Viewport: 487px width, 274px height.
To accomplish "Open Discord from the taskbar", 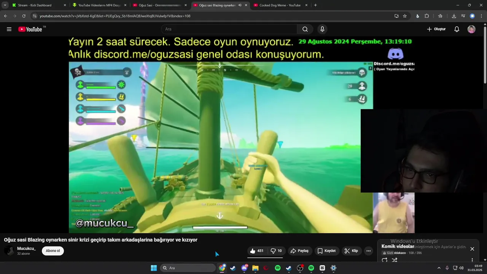I will coord(244,268).
